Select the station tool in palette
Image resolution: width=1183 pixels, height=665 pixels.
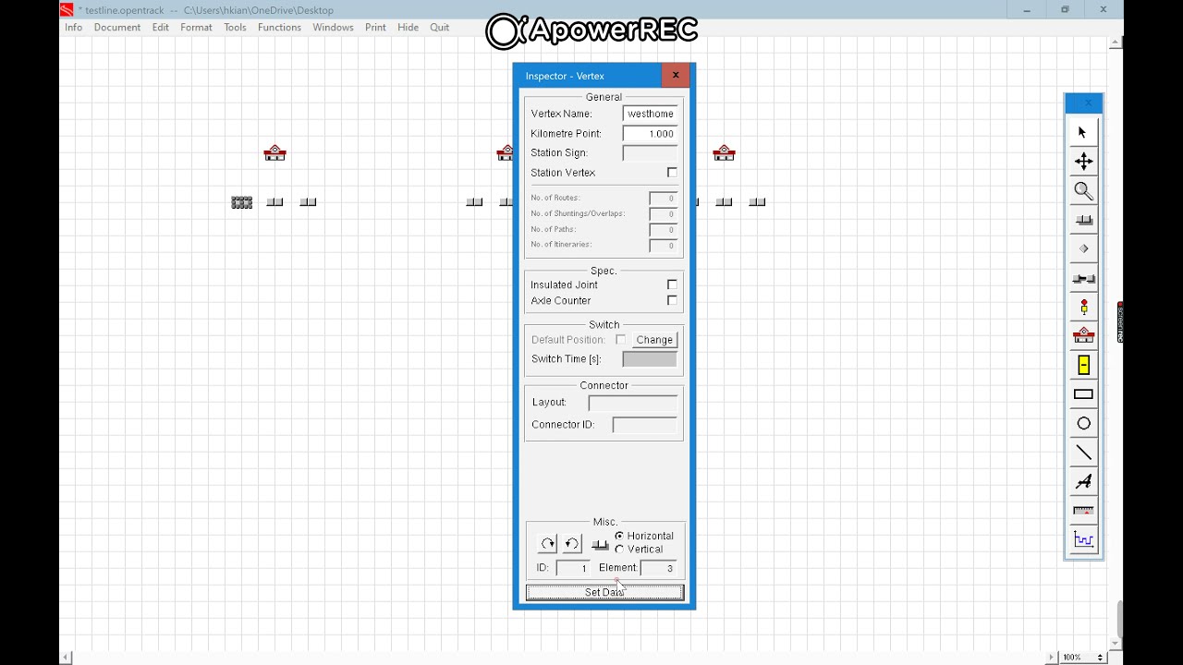click(1083, 336)
